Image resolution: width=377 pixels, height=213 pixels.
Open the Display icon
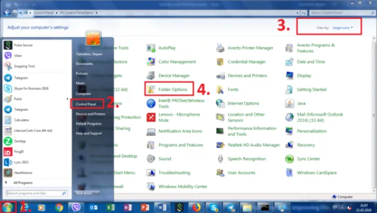point(289,76)
